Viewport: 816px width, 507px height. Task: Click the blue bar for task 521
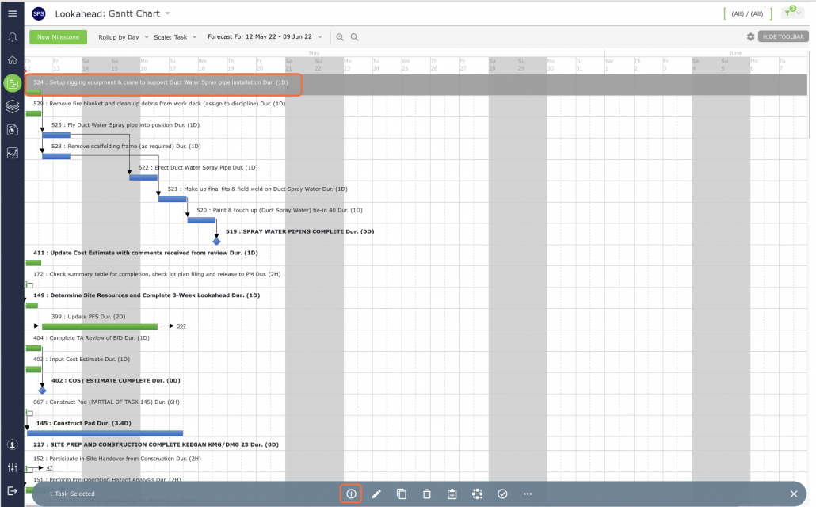point(172,199)
